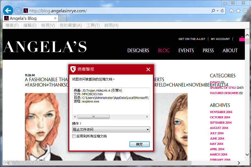Open the 檢視(V) menu
This screenshot has height=167, width=251.
click(x=48, y=25)
